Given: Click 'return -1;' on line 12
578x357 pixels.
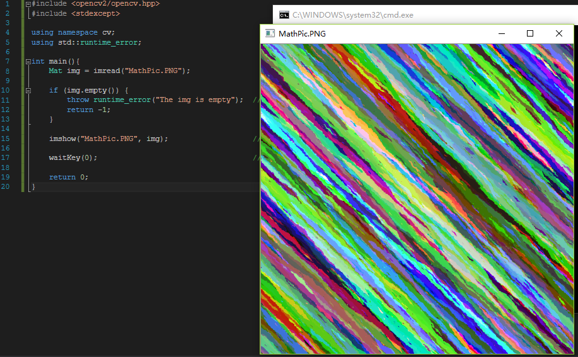Looking at the screenshot, I should [88, 110].
